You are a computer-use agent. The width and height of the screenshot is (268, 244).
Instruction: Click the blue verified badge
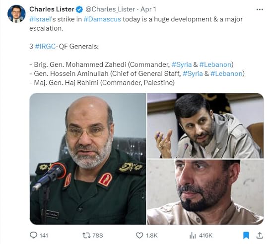pyautogui.click(x=79, y=9)
